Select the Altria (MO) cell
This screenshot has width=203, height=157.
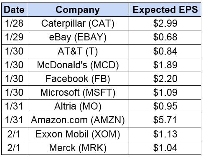coord(78,106)
